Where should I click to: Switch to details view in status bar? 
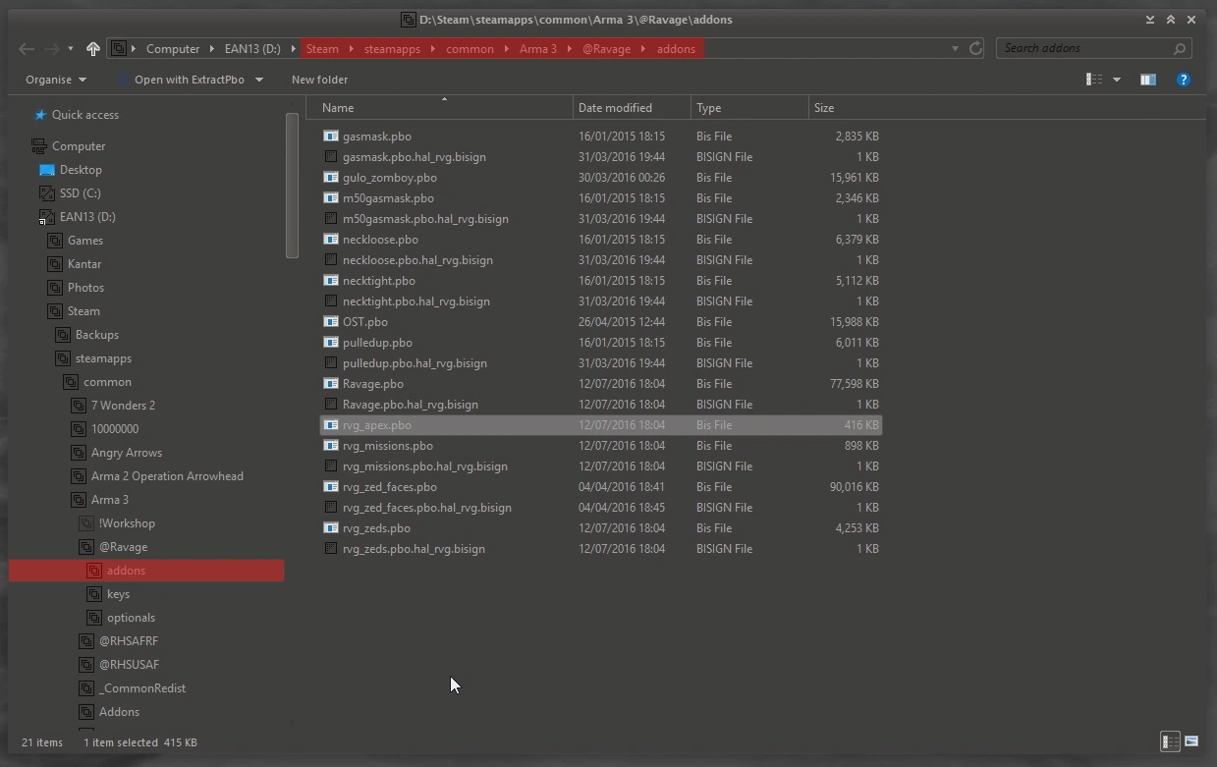coord(1170,741)
